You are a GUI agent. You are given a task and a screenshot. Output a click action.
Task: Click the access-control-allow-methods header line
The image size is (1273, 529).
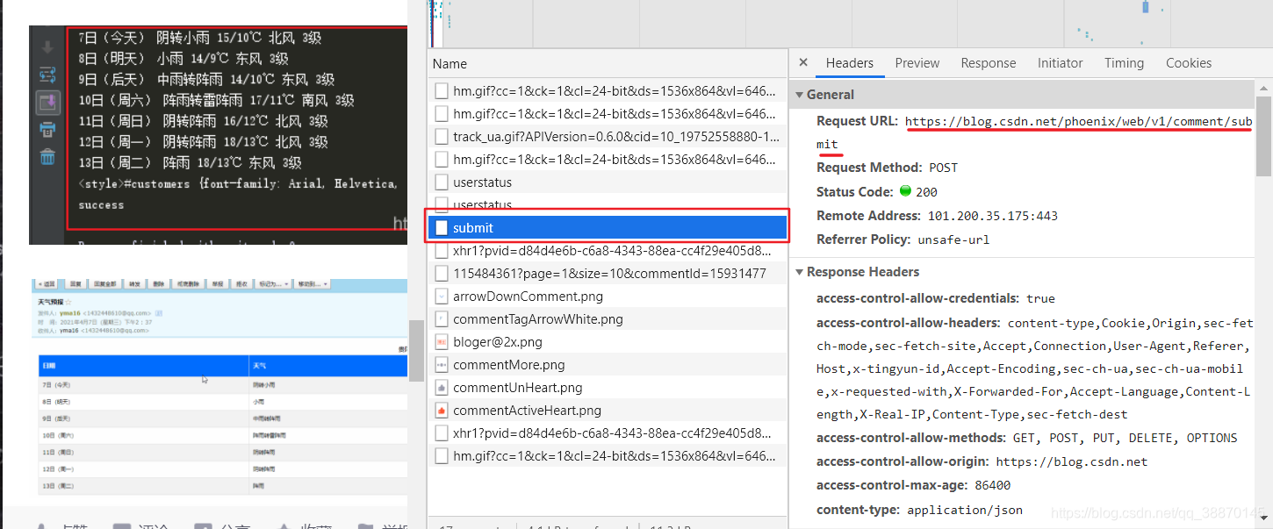(x=1027, y=438)
